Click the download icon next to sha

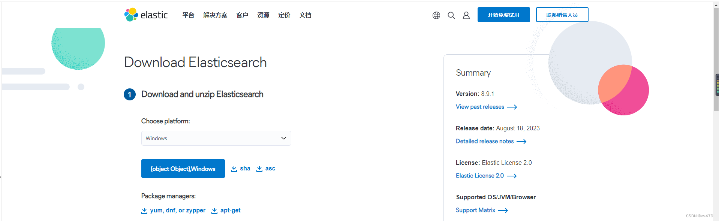234,169
